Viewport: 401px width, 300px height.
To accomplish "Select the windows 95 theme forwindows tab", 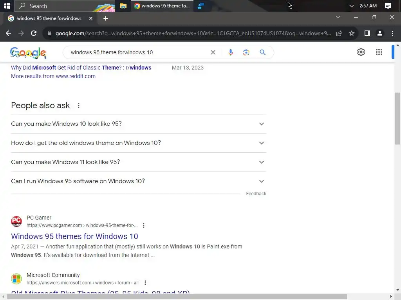I will pos(50,18).
